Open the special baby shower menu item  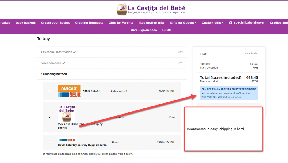[x=247, y=22]
